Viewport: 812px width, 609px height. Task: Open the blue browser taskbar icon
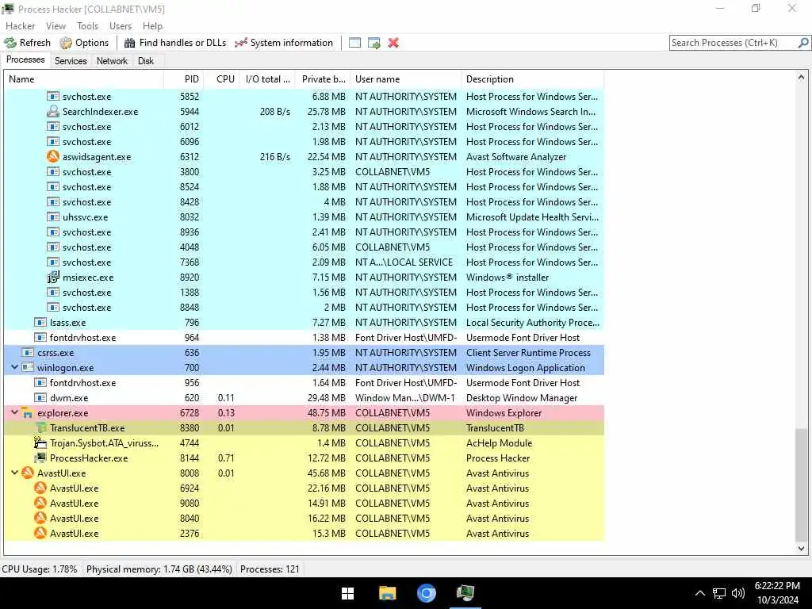click(426, 593)
